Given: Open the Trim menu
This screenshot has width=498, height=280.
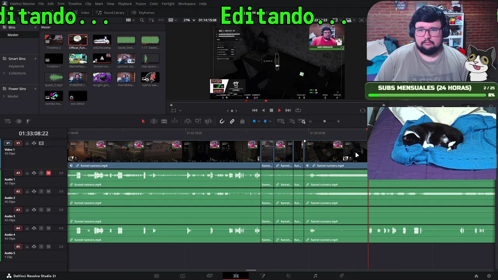Looking at the screenshot, I should (61, 3).
